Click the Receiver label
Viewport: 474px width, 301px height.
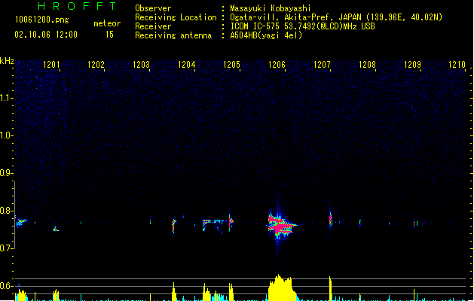point(153,26)
